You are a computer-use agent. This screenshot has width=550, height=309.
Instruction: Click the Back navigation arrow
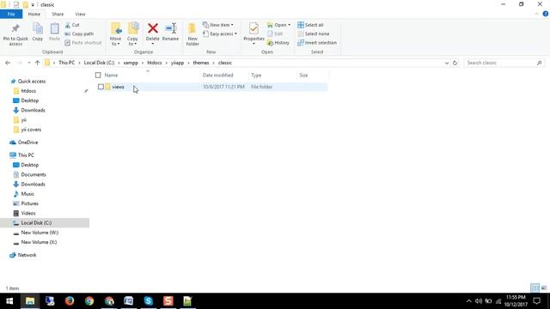pos(8,63)
